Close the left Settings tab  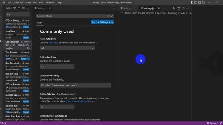[50, 8]
